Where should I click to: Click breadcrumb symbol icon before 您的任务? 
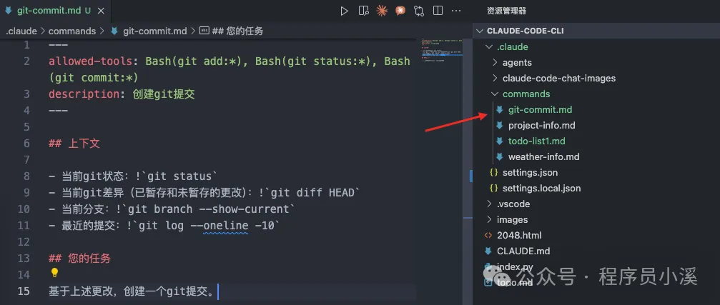click(204, 31)
